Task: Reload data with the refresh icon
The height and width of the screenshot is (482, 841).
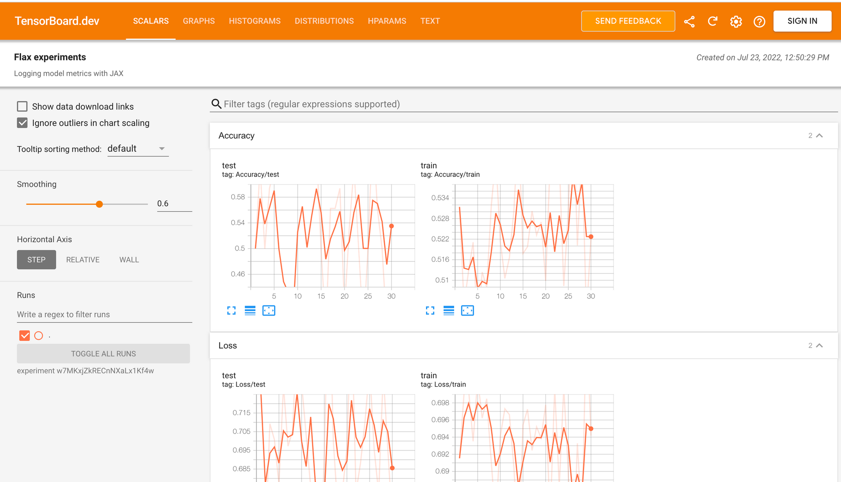Action: 712,21
